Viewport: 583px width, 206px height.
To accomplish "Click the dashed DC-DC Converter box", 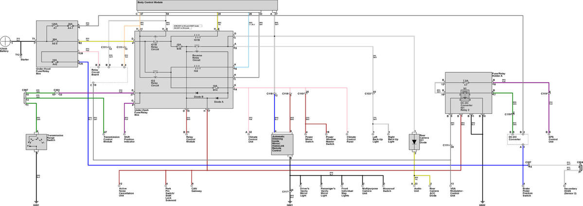I will (x=517, y=139).
